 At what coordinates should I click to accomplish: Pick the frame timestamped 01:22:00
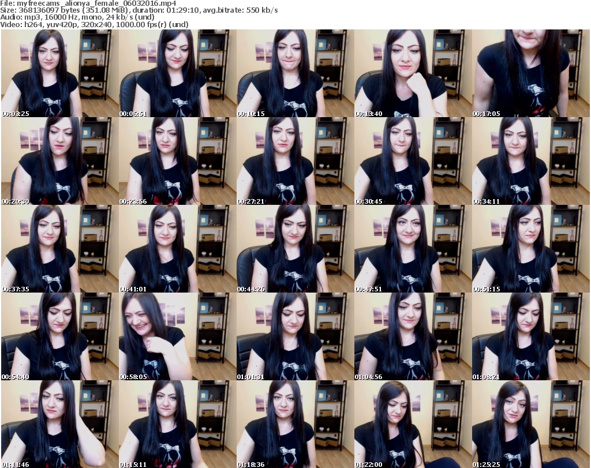[x=413, y=424]
